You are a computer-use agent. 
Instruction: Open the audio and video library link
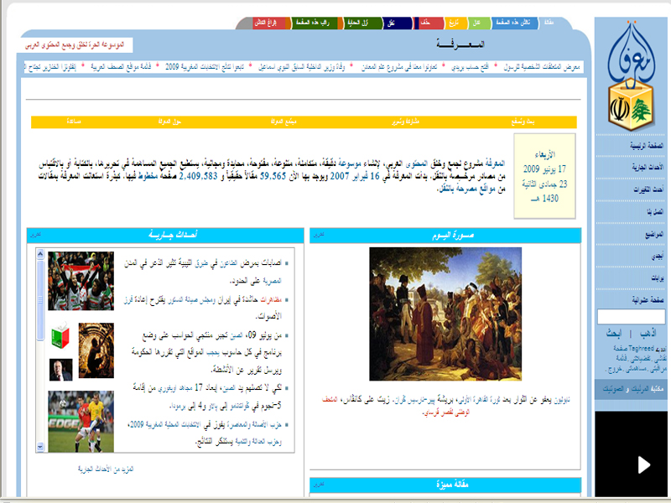tap(633, 389)
